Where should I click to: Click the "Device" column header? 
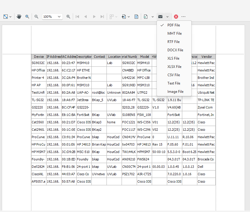click(39, 57)
